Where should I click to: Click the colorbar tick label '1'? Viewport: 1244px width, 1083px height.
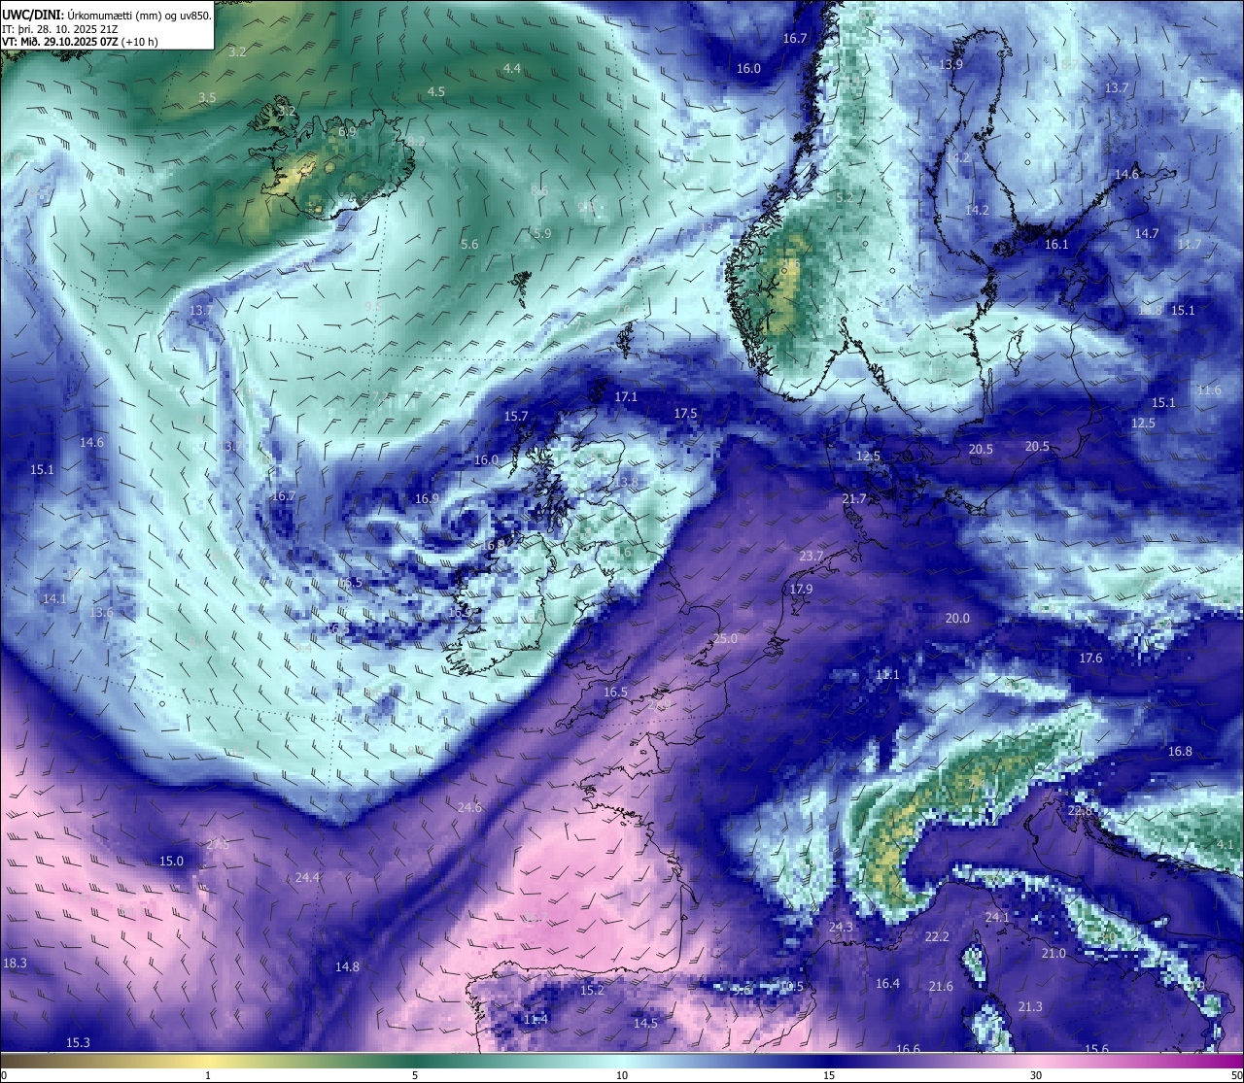click(x=208, y=1075)
